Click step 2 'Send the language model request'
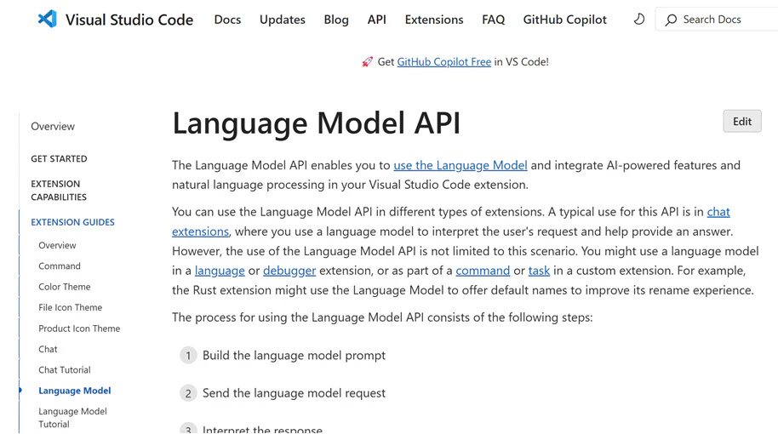This screenshot has height=434, width=778. pyautogui.click(x=294, y=393)
